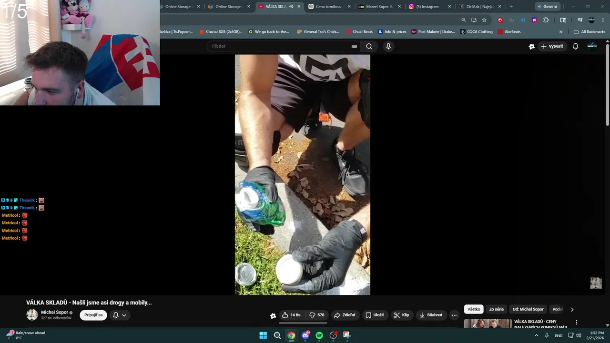Bookmark this page with the star icon
610x343 pixels.
click(484, 20)
